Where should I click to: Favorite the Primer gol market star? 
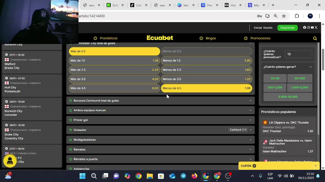71,120
